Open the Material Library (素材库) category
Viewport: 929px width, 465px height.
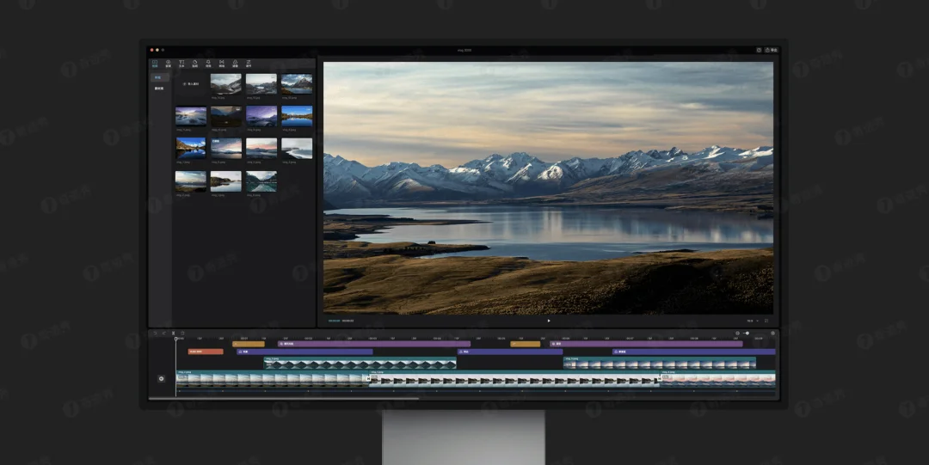(159, 89)
